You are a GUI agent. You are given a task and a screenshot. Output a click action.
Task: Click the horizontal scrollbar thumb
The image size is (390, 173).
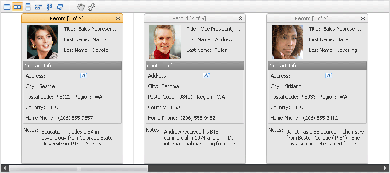78,168
